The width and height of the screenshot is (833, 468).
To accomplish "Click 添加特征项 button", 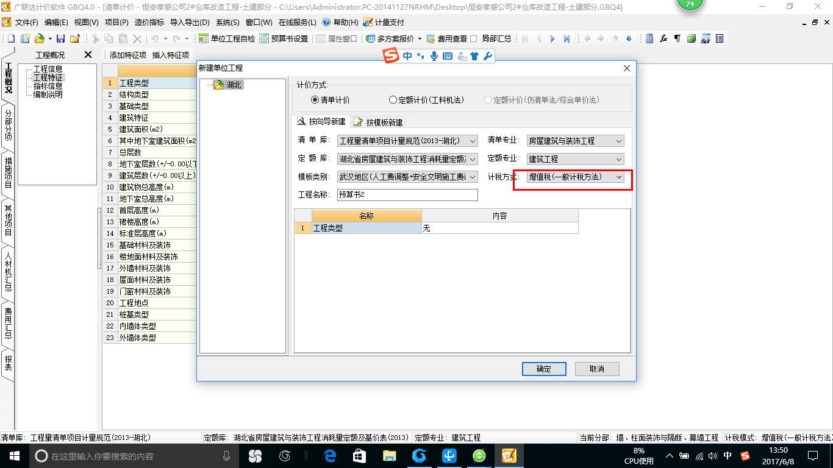I will click(x=127, y=55).
